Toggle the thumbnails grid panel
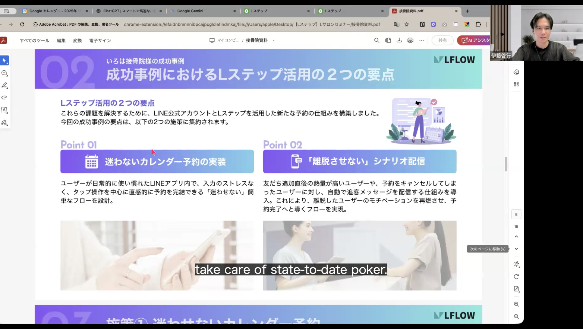The height and width of the screenshot is (329, 583). pyautogui.click(x=516, y=84)
